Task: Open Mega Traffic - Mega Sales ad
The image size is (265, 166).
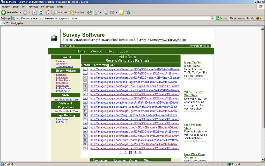Action: click(x=193, y=64)
